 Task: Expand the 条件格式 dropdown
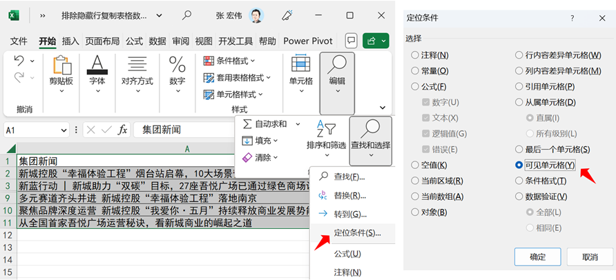231,61
